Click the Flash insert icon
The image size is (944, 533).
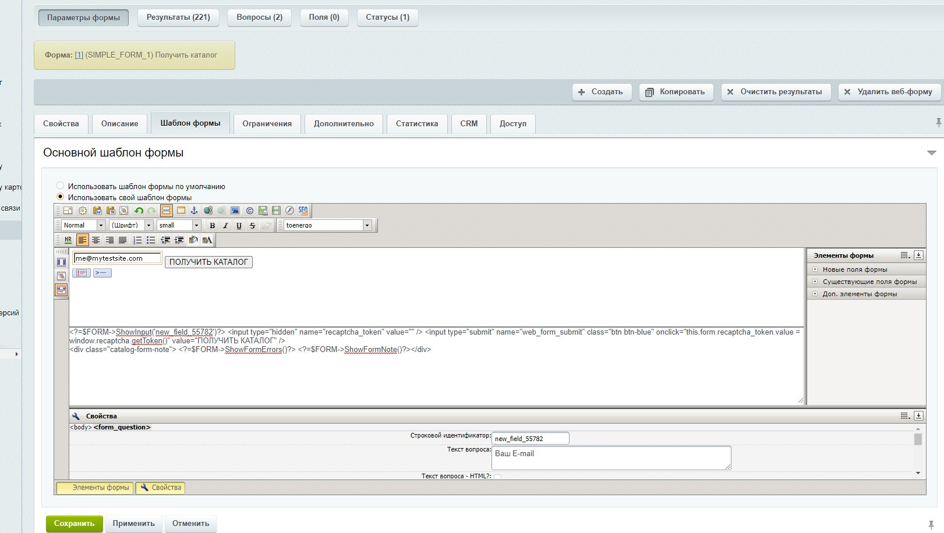click(289, 211)
